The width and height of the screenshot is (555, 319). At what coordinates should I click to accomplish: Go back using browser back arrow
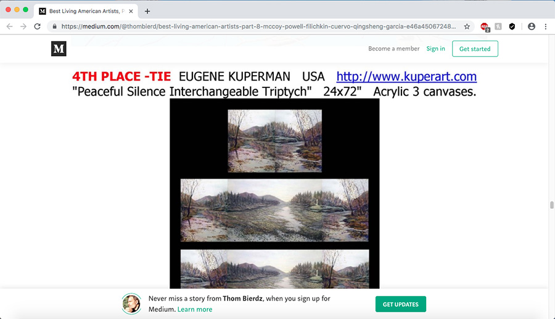click(9, 26)
